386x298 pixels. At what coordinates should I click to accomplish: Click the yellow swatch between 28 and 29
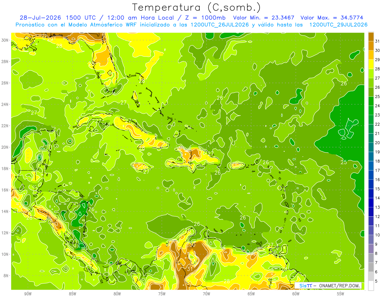coord(371,64)
